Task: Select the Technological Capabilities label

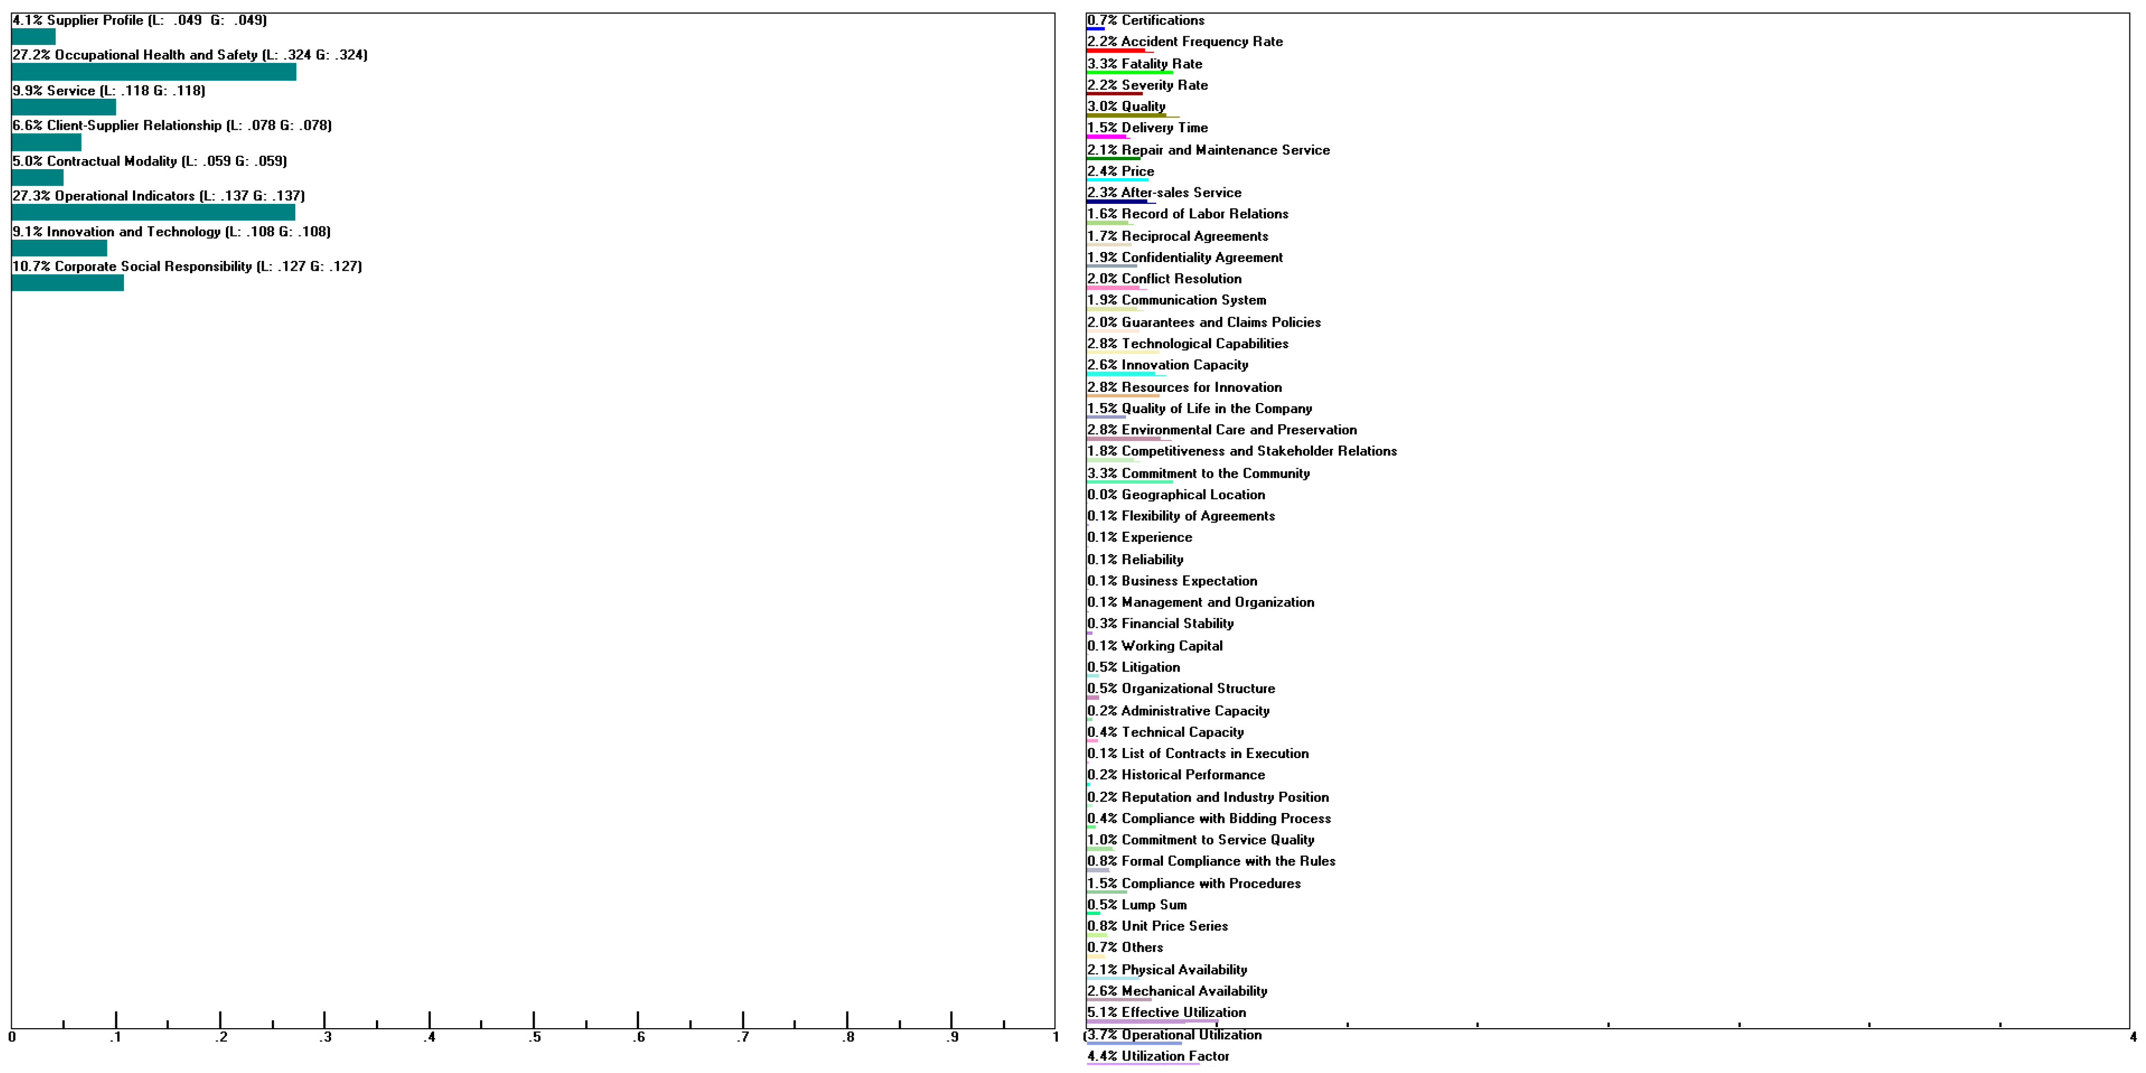Action: pos(1187,343)
